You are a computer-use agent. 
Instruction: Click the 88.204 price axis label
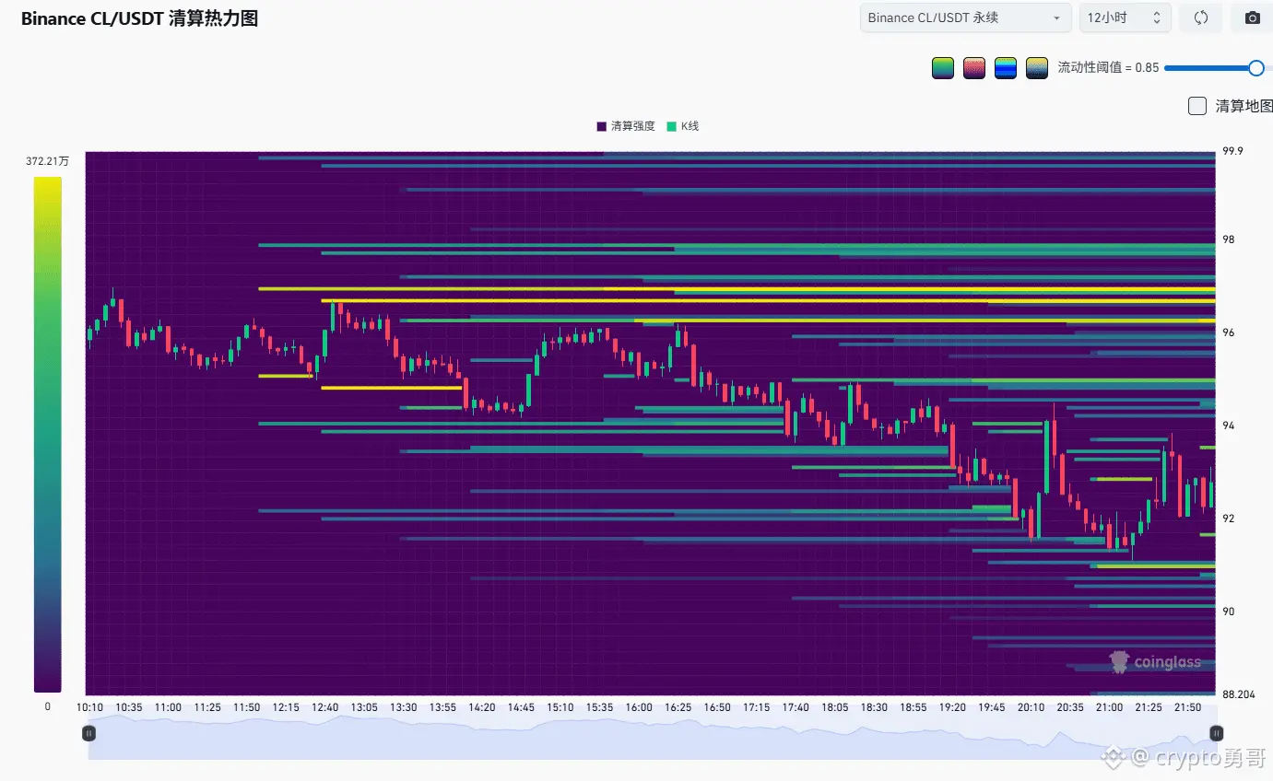(x=1238, y=695)
